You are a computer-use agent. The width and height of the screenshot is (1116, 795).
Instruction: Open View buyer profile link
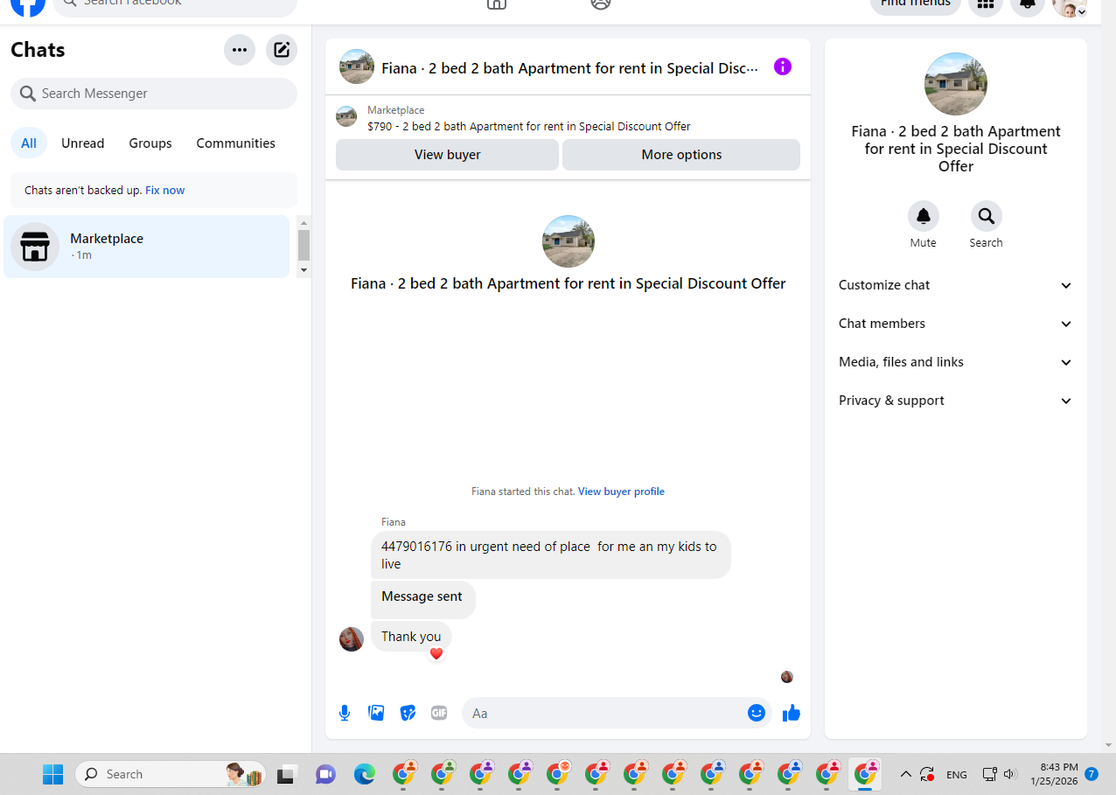pyautogui.click(x=621, y=492)
